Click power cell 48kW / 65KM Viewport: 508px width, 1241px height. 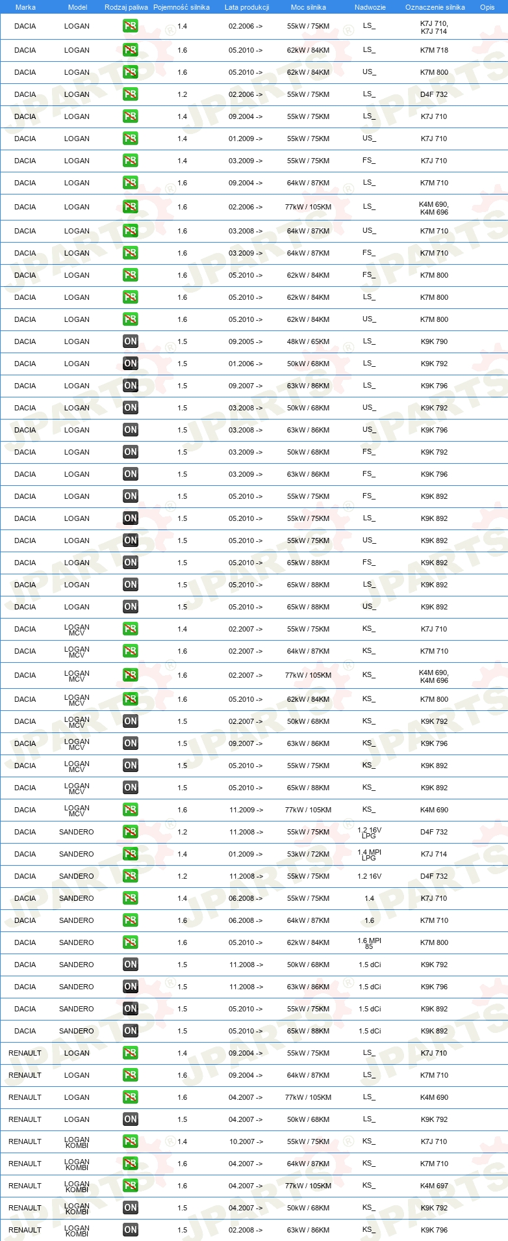309,341
